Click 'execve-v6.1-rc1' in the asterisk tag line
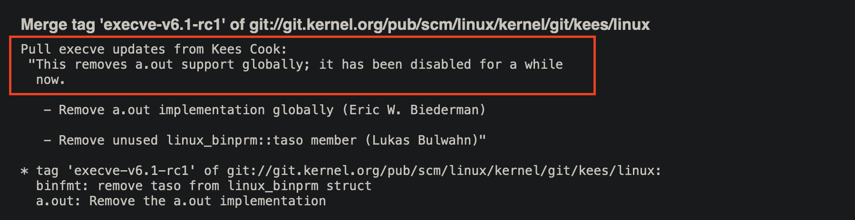The width and height of the screenshot is (855, 220). tap(131, 171)
